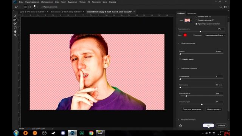Click the red overlay color swatch
The image size is (242, 136).
click(x=185, y=35)
